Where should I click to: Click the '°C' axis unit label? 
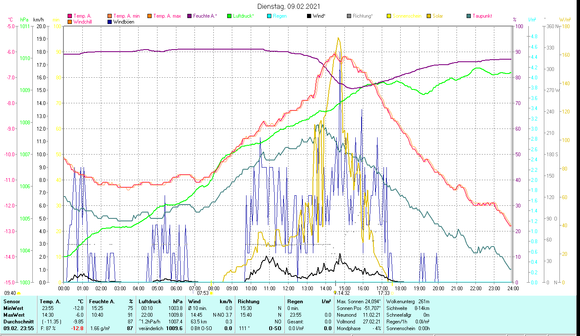11,19
